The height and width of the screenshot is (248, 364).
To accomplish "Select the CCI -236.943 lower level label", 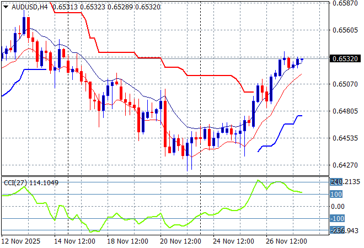I will click(x=344, y=230).
